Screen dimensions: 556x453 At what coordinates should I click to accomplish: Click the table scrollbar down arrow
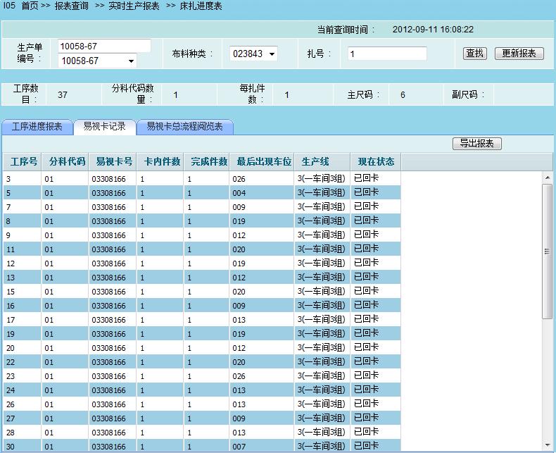548,445
